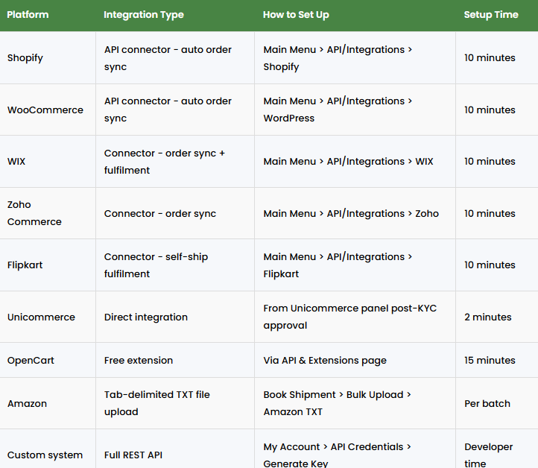Select the OpenCart platform cell
The width and height of the screenshot is (538, 468).
[x=48, y=360]
